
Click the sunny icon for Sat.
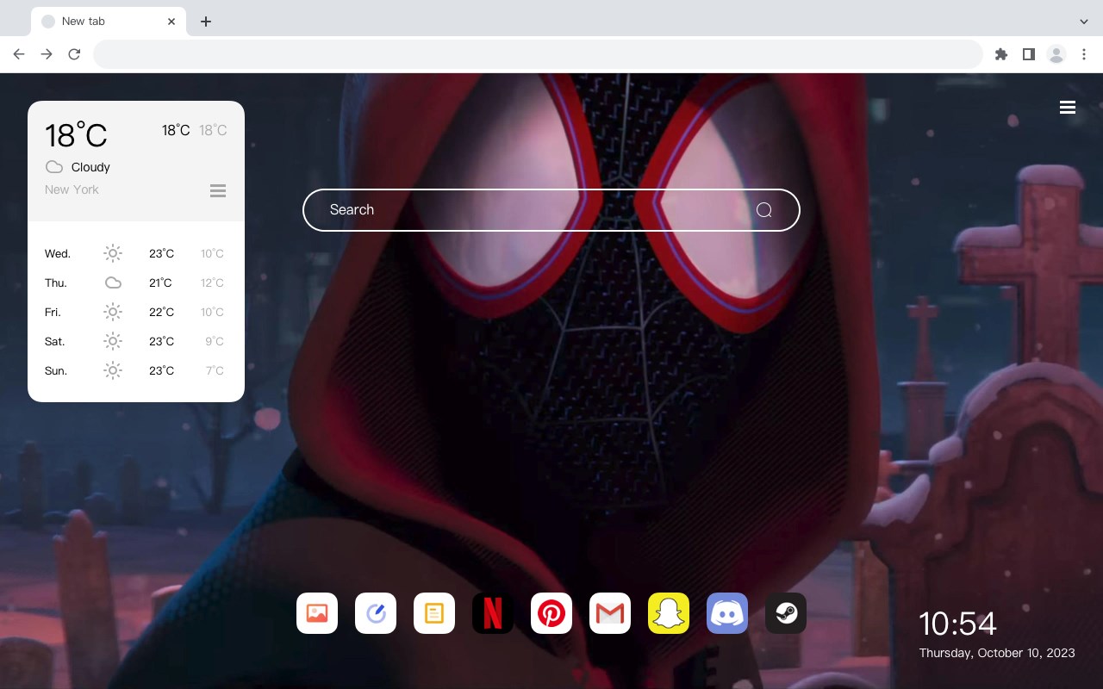[113, 341]
